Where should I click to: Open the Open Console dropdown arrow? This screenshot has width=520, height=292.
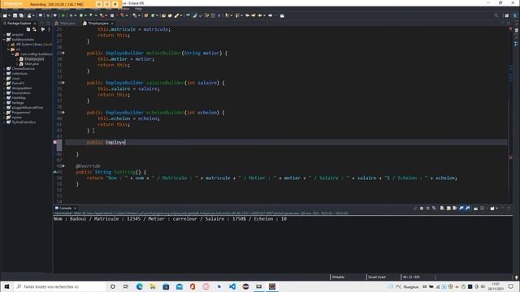[x=496, y=208]
